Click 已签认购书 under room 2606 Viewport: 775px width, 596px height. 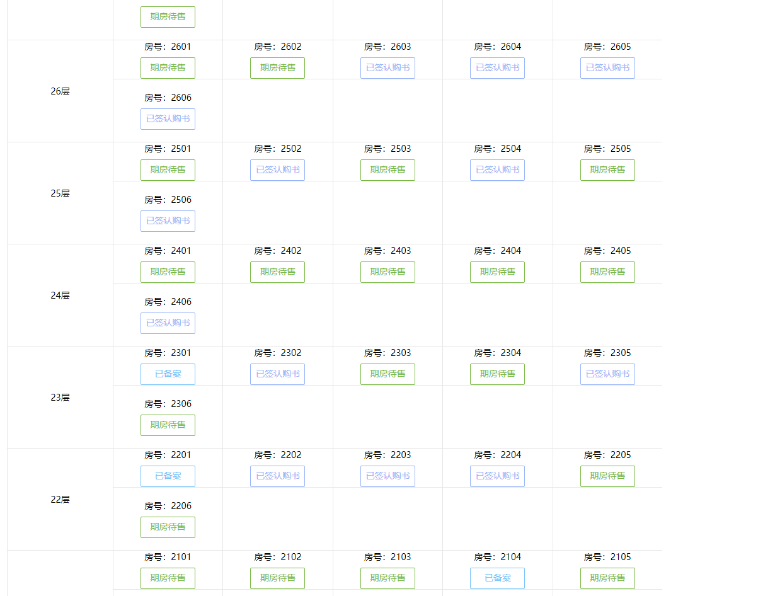(168, 119)
